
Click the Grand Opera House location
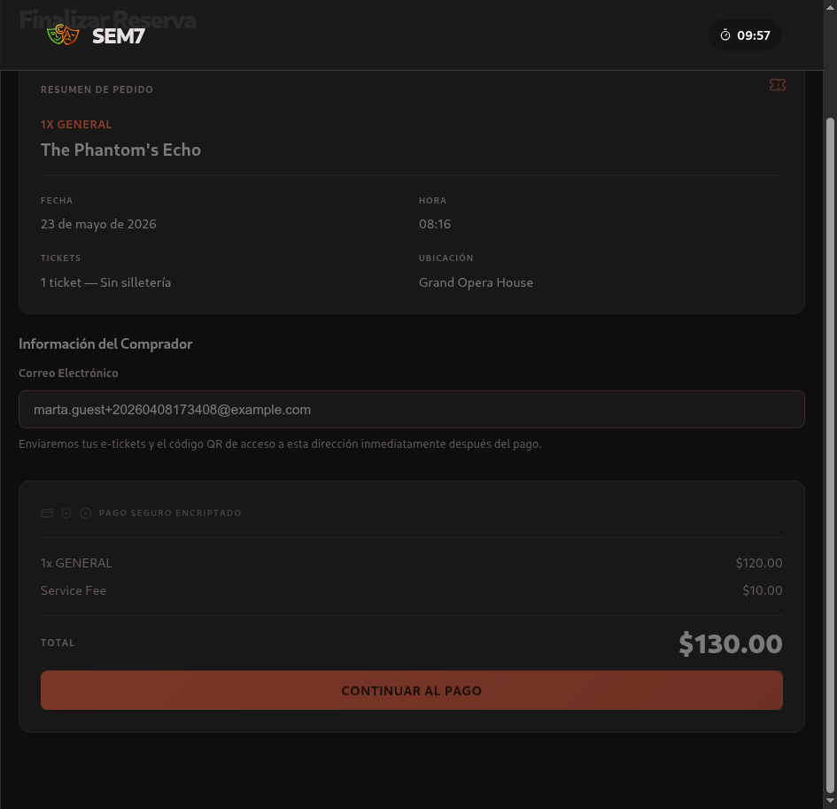476,283
